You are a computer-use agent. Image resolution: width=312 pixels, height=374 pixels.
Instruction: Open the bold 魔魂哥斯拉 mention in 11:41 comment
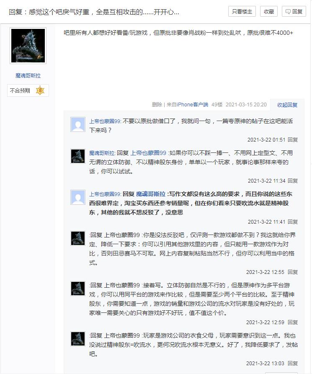point(151,194)
